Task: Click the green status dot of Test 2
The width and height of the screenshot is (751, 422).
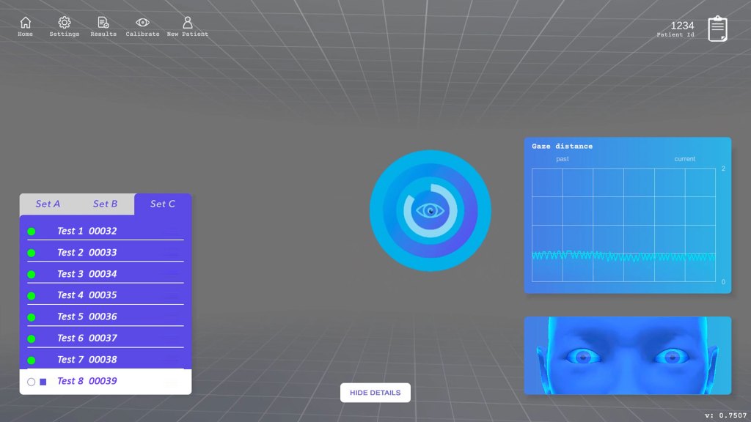Action: tap(31, 253)
